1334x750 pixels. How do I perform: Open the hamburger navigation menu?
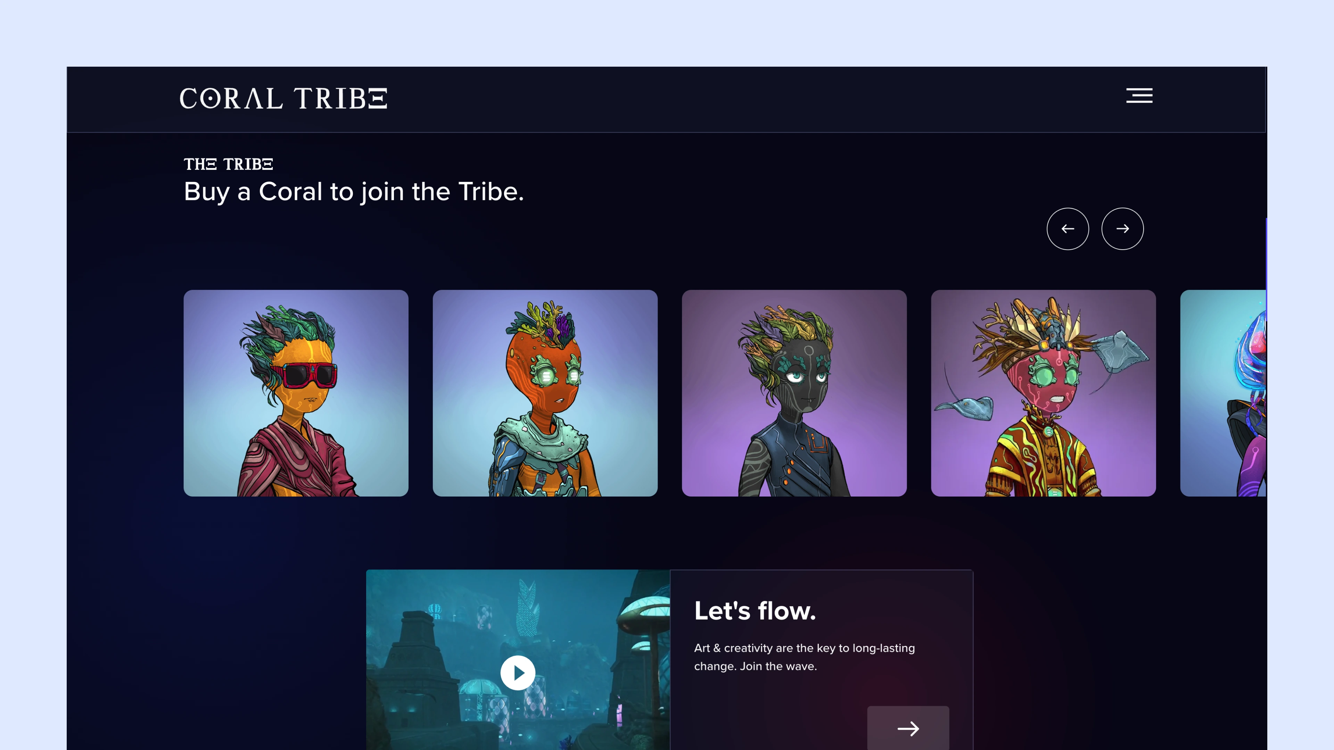tap(1139, 96)
